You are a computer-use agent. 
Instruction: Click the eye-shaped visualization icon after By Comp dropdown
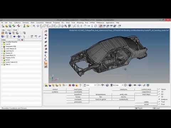click(135, 85)
